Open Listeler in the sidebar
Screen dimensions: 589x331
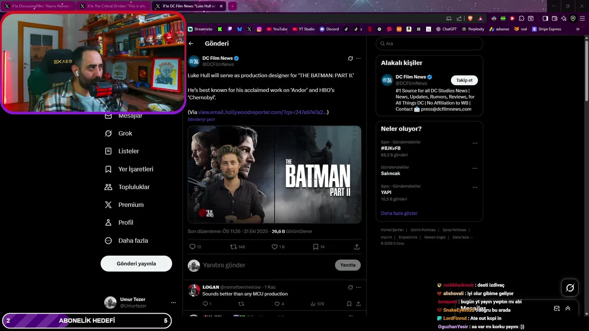(x=122, y=151)
